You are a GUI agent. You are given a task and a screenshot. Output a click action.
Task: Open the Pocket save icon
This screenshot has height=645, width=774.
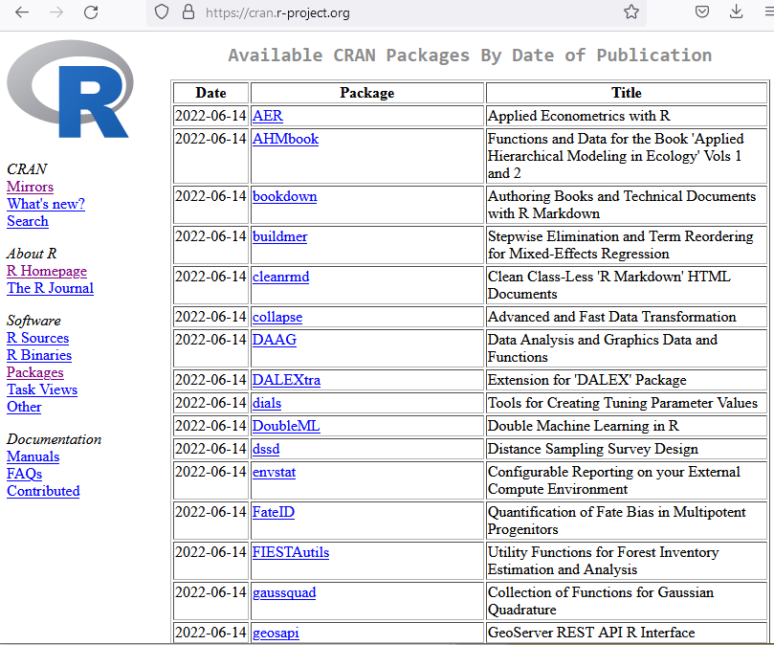(702, 12)
